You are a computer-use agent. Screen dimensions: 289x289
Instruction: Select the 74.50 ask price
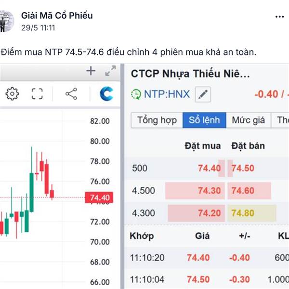243,168
